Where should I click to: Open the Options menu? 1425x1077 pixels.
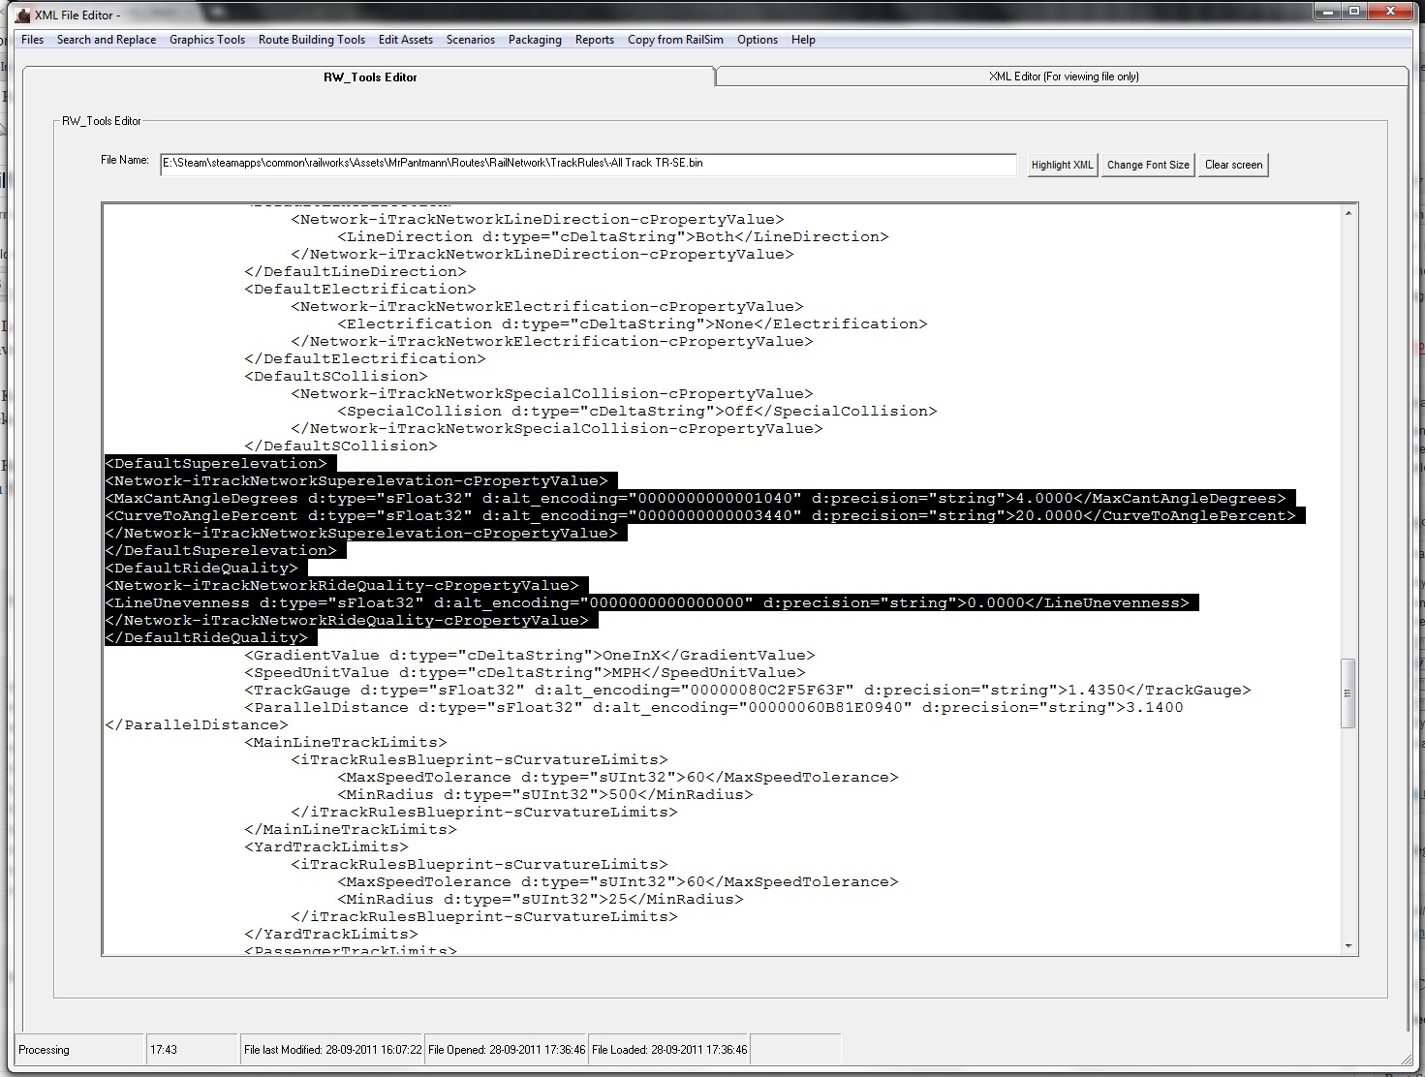[x=758, y=40]
